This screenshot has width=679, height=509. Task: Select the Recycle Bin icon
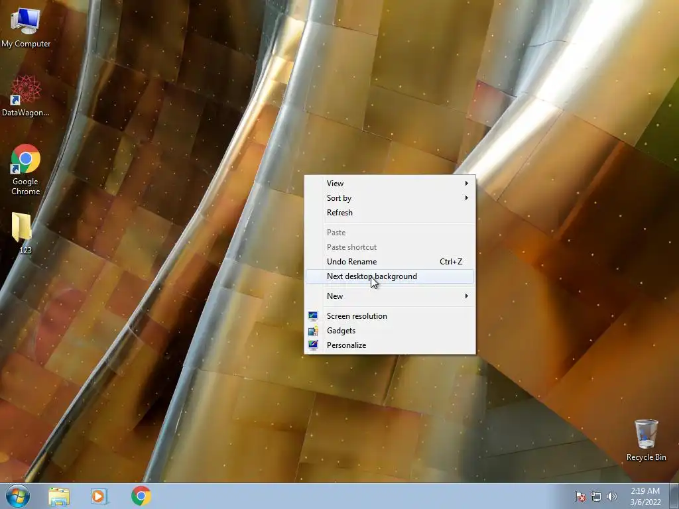[646, 440]
